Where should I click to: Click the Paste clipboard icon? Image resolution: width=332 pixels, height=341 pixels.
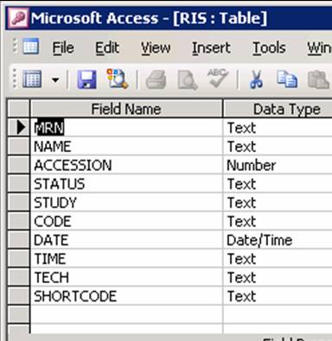click(319, 79)
